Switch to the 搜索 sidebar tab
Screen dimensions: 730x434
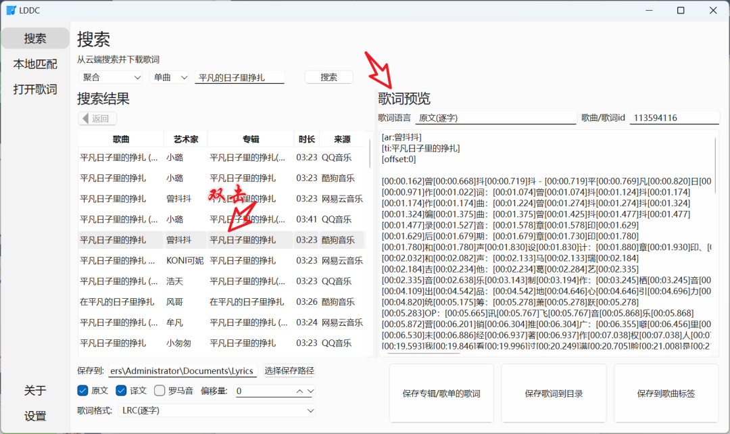point(35,38)
